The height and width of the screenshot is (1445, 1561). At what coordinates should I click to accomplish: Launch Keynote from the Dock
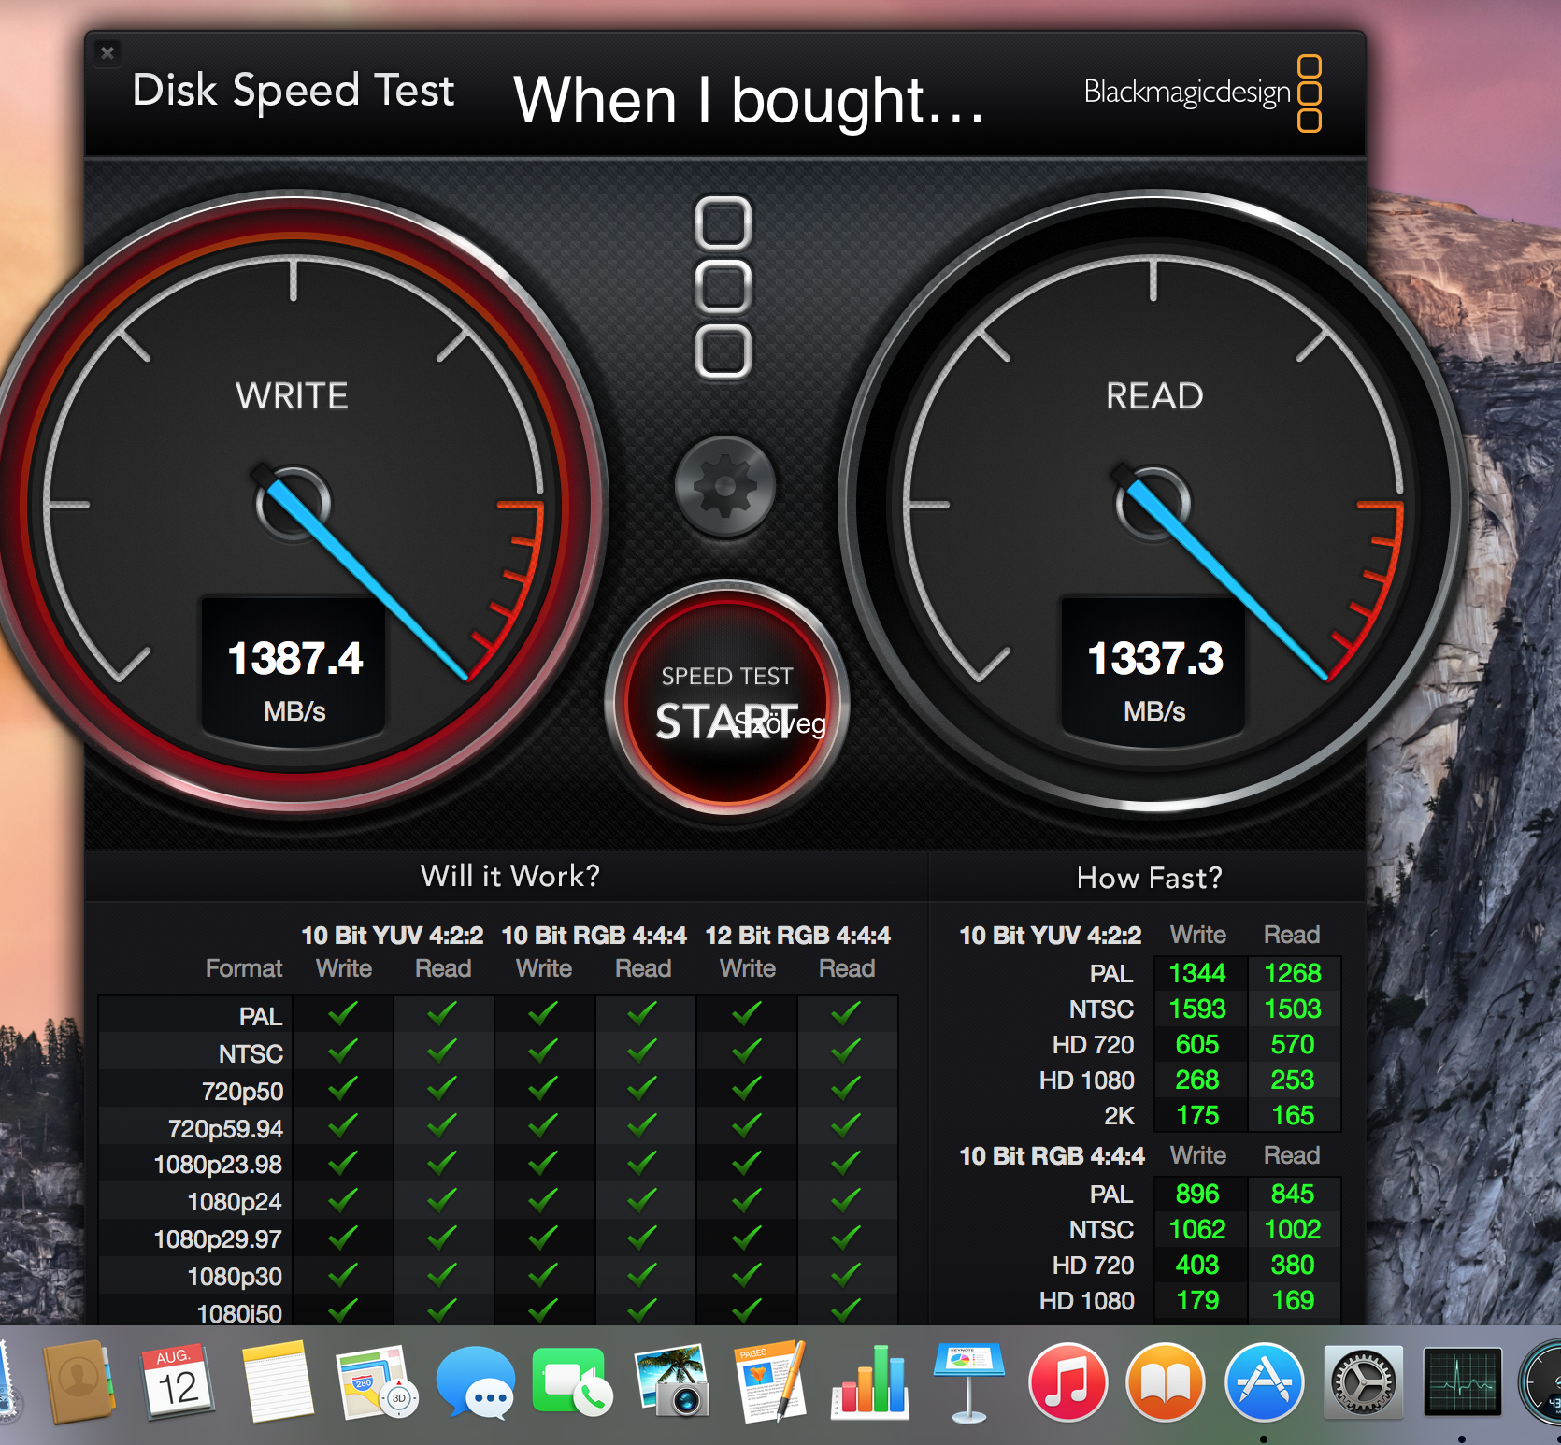(x=968, y=1383)
